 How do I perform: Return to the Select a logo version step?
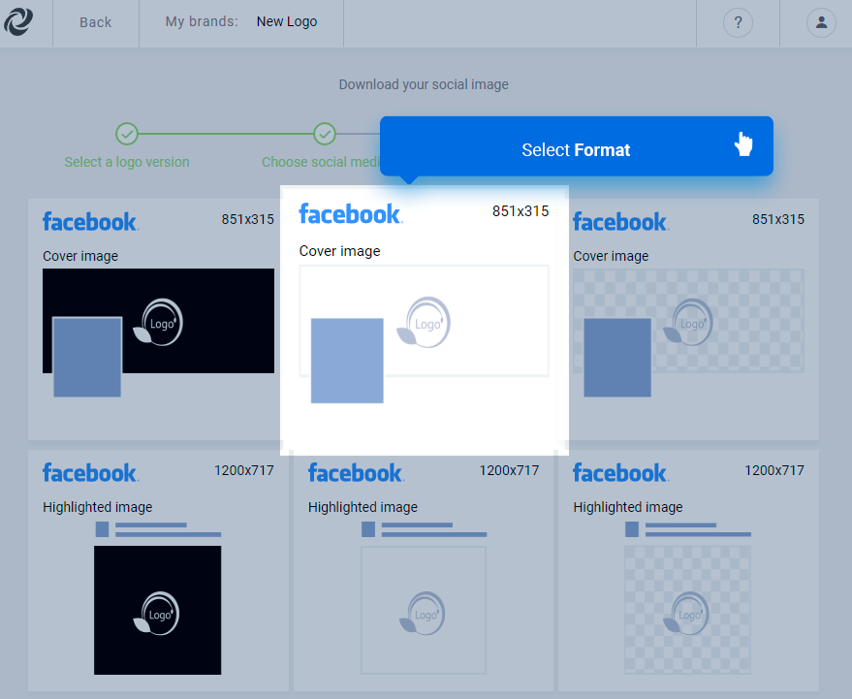pos(127,162)
